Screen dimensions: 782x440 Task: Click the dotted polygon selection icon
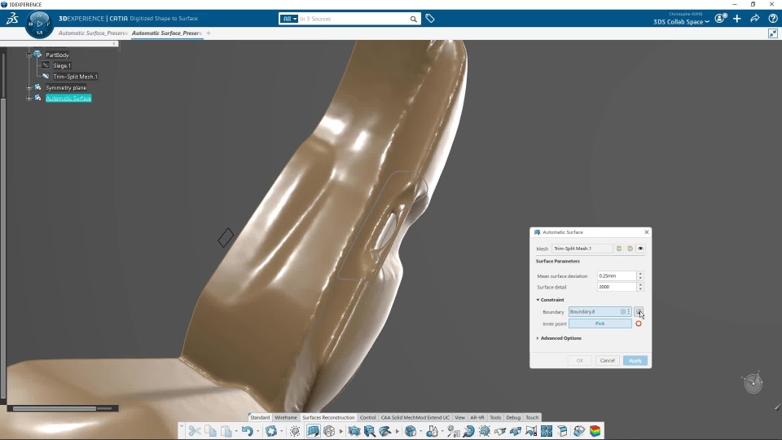[x=295, y=431]
